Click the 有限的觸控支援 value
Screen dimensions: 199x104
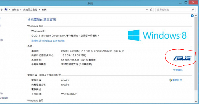click(x=76, y=64)
